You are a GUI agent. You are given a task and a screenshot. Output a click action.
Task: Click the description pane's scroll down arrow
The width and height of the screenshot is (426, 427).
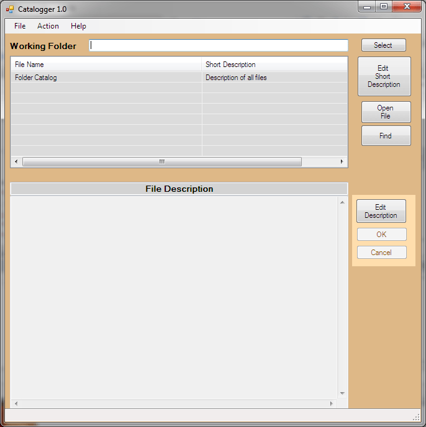(x=342, y=393)
